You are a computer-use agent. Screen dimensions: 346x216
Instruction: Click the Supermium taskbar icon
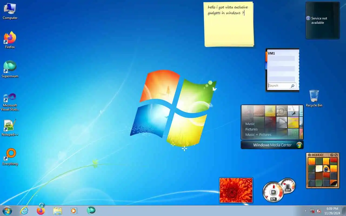(x=91, y=210)
